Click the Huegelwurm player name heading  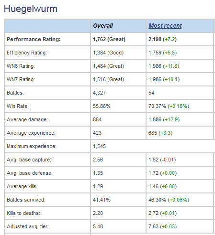(x=31, y=9)
